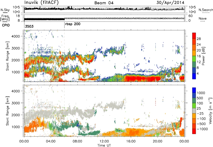The image size is (213, 147).
Task: Click the blue bottom segment of Power colorbar
Action: click(194, 76)
